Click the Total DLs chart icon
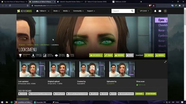The width and height of the screenshot is (186, 104). tap(45, 55)
